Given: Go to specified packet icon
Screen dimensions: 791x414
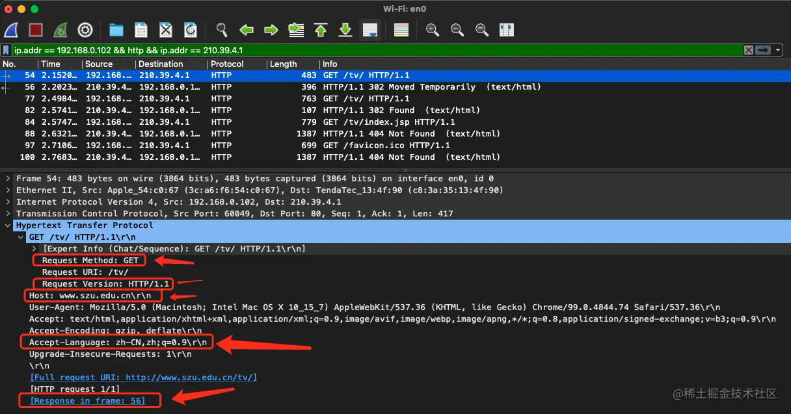Looking at the screenshot, I should point(296,30).
